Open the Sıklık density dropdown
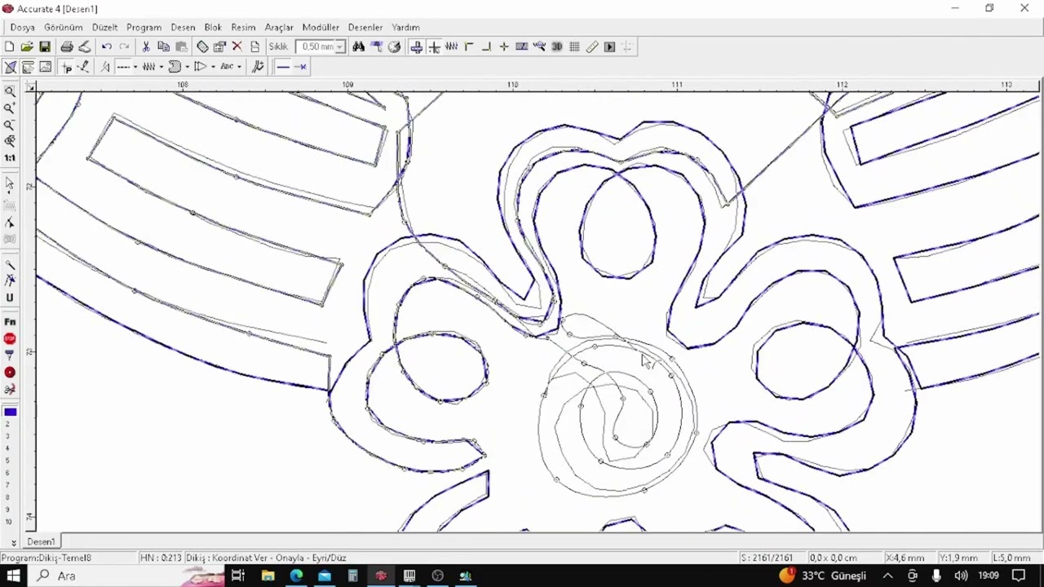The image size is (1044, 587). coord(340,47)
